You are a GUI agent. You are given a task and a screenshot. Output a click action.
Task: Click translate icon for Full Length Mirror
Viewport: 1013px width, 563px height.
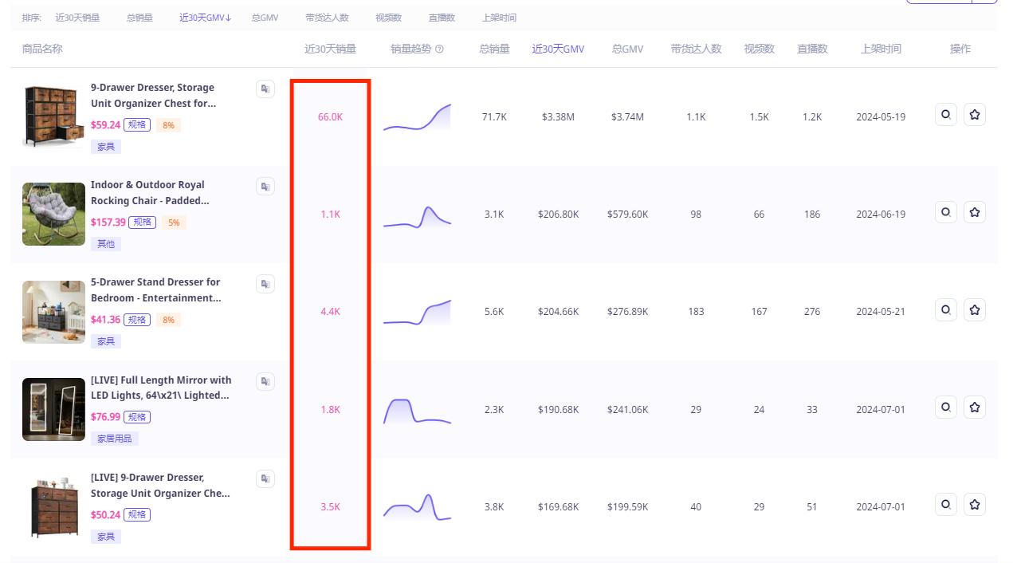tap(265, 381)
